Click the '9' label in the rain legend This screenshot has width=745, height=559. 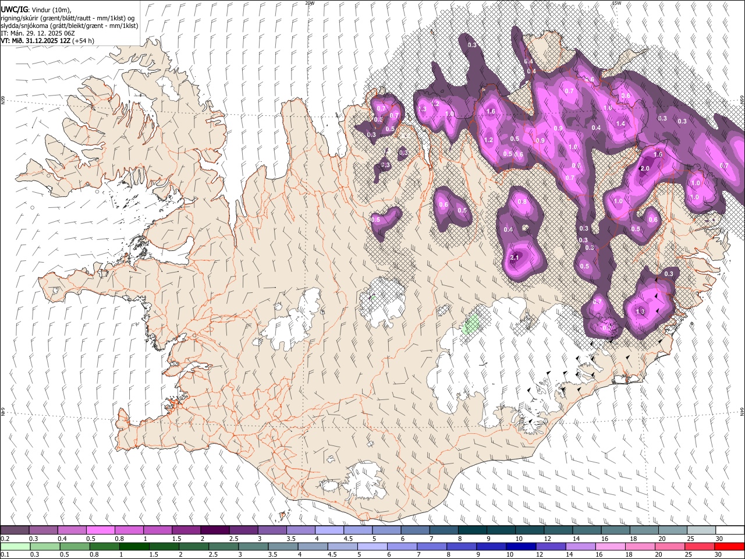[480, 554]
